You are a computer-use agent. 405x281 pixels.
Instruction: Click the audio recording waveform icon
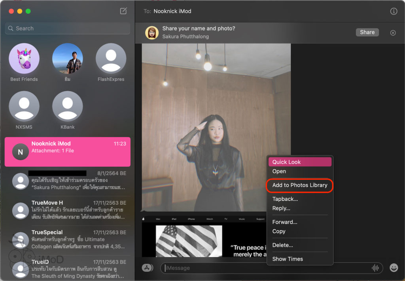tap(375, 268)
